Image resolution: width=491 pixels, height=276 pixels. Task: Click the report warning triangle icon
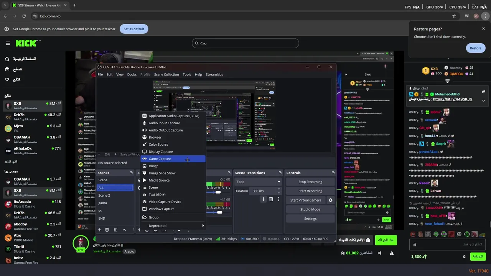click(x=392, y=253)
